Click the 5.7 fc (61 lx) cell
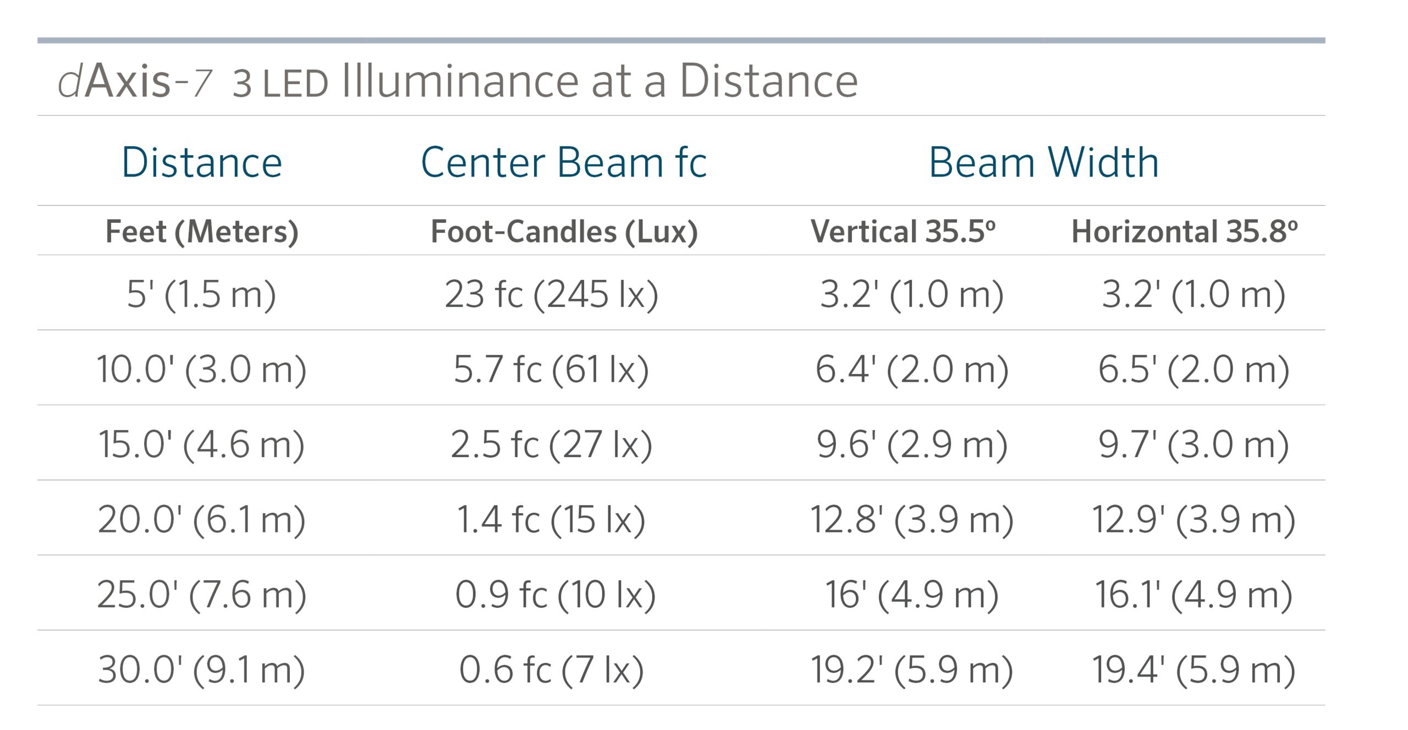The image size is (1408, 730). point(552,369)
